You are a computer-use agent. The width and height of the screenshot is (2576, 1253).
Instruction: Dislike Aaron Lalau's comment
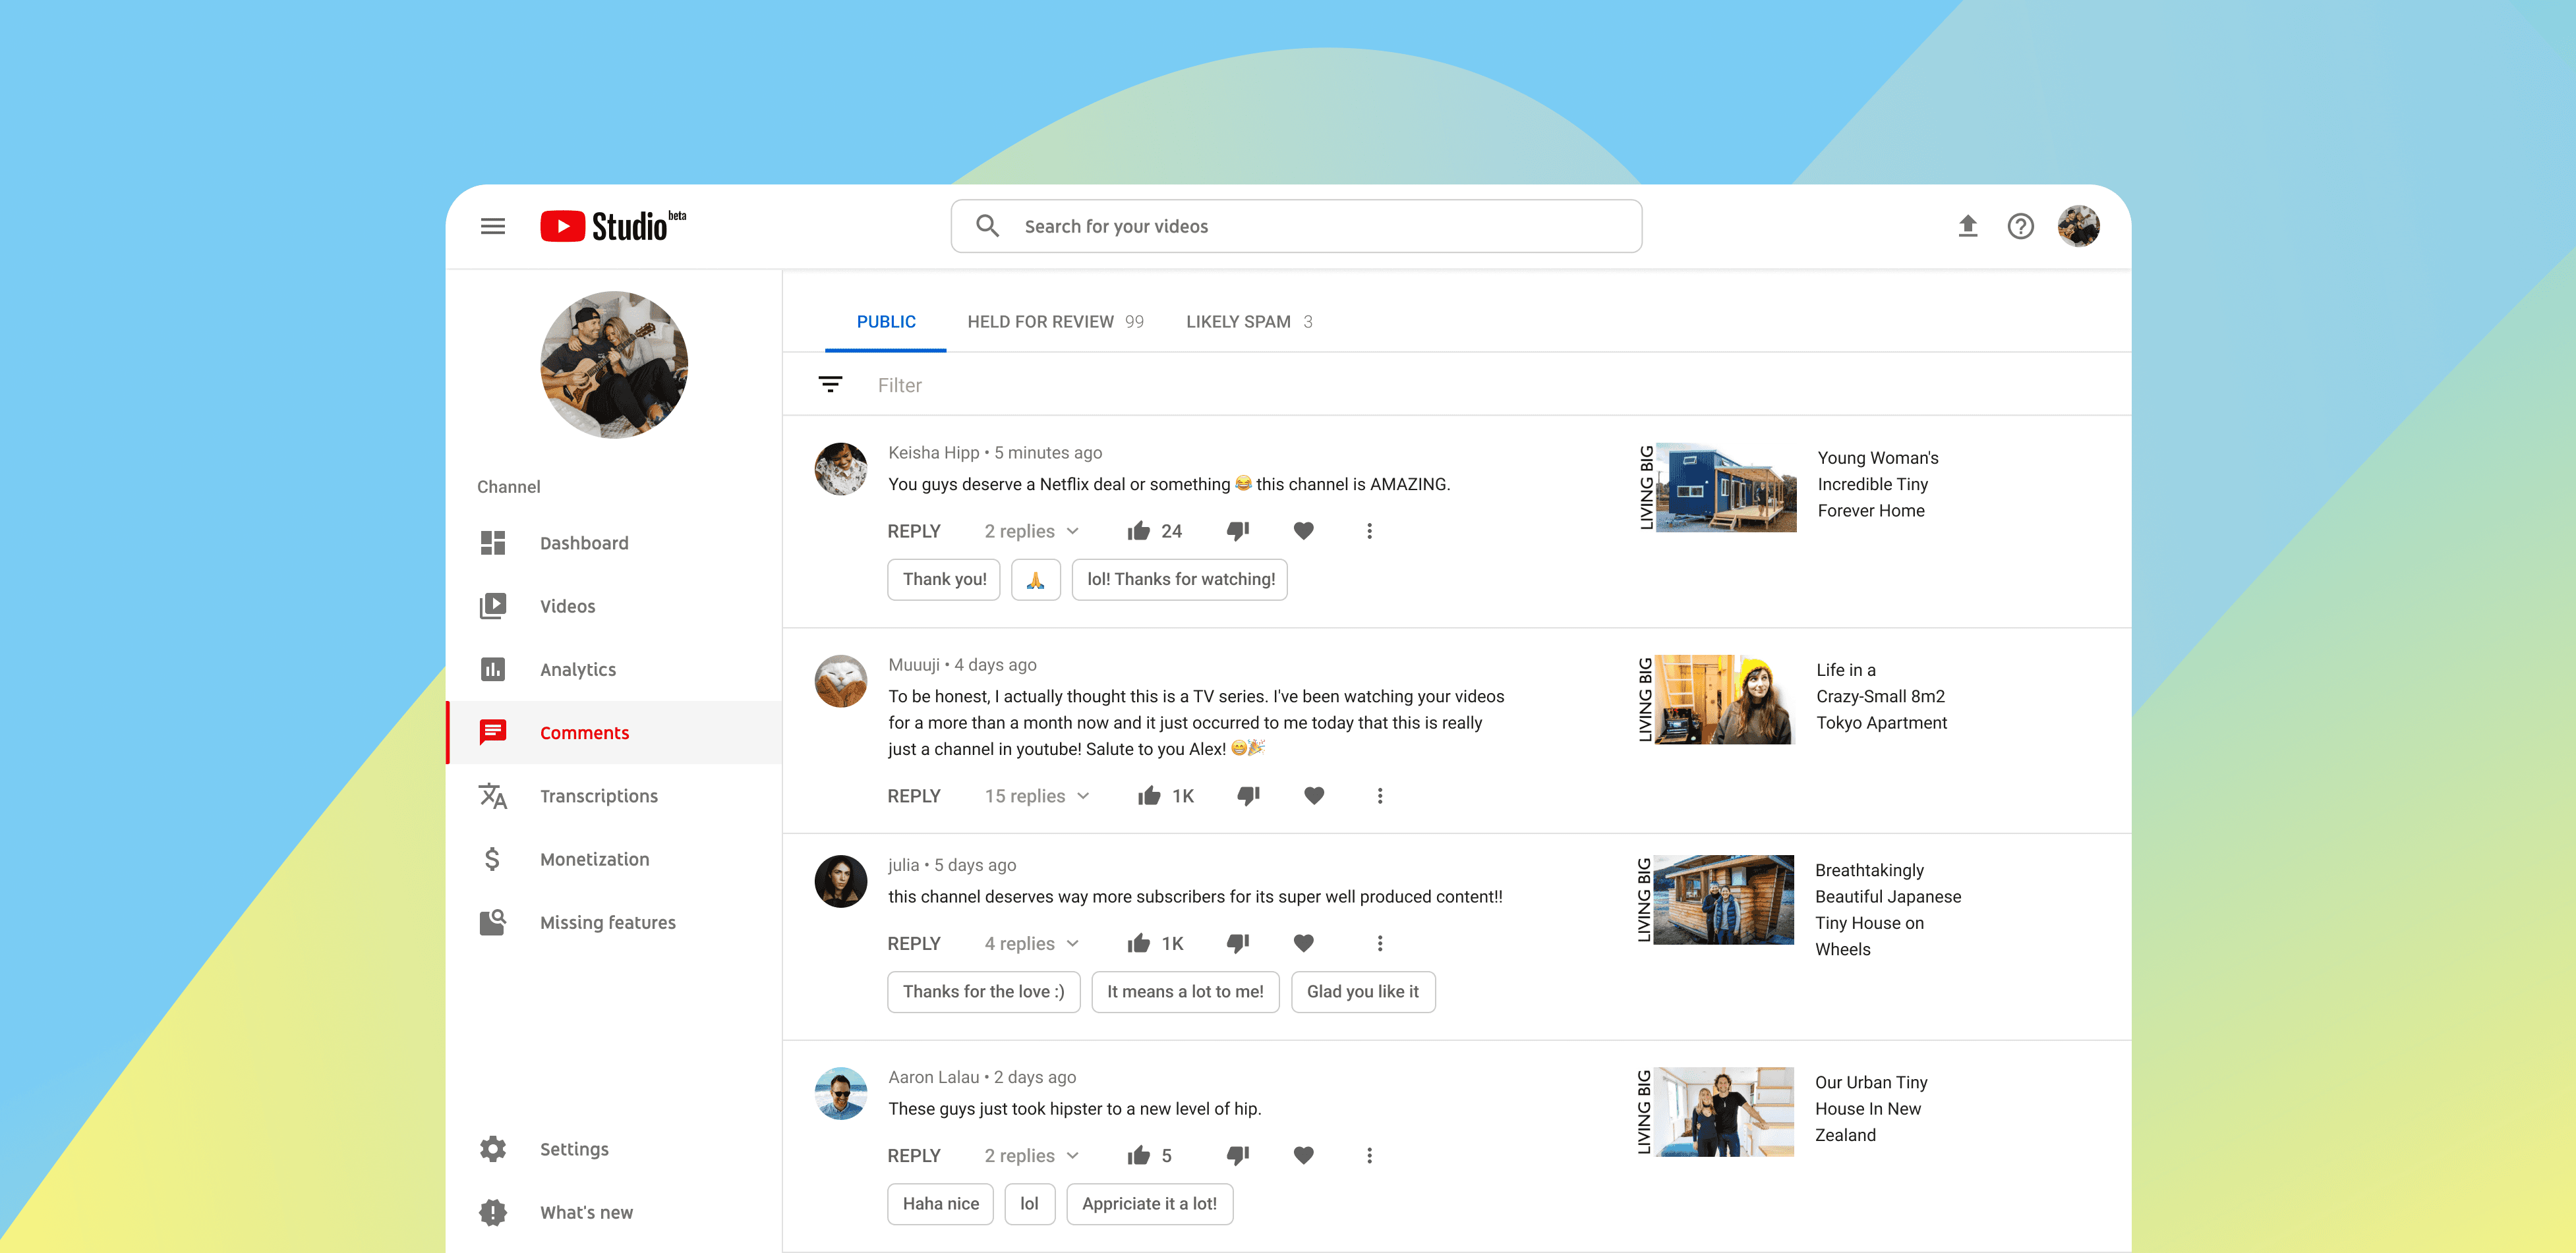(1237, 1155)
